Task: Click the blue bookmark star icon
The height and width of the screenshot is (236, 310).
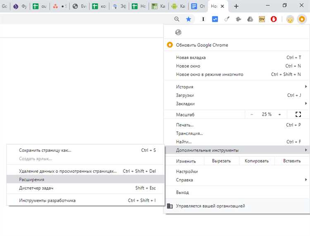Action: point(188,19)
